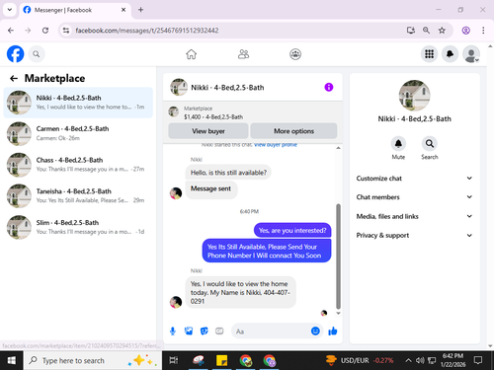Open Nikki's Marketplace conversation
Viewport: 494px width, 370px height.
(78, 103)
